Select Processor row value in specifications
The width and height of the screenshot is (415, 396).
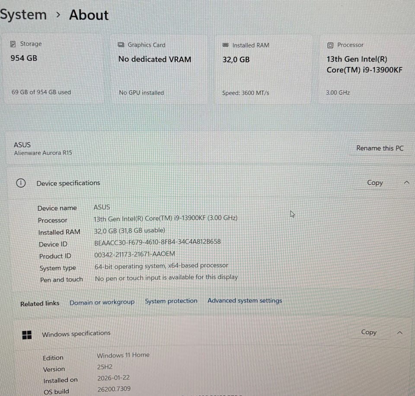[x=166, y=219]
